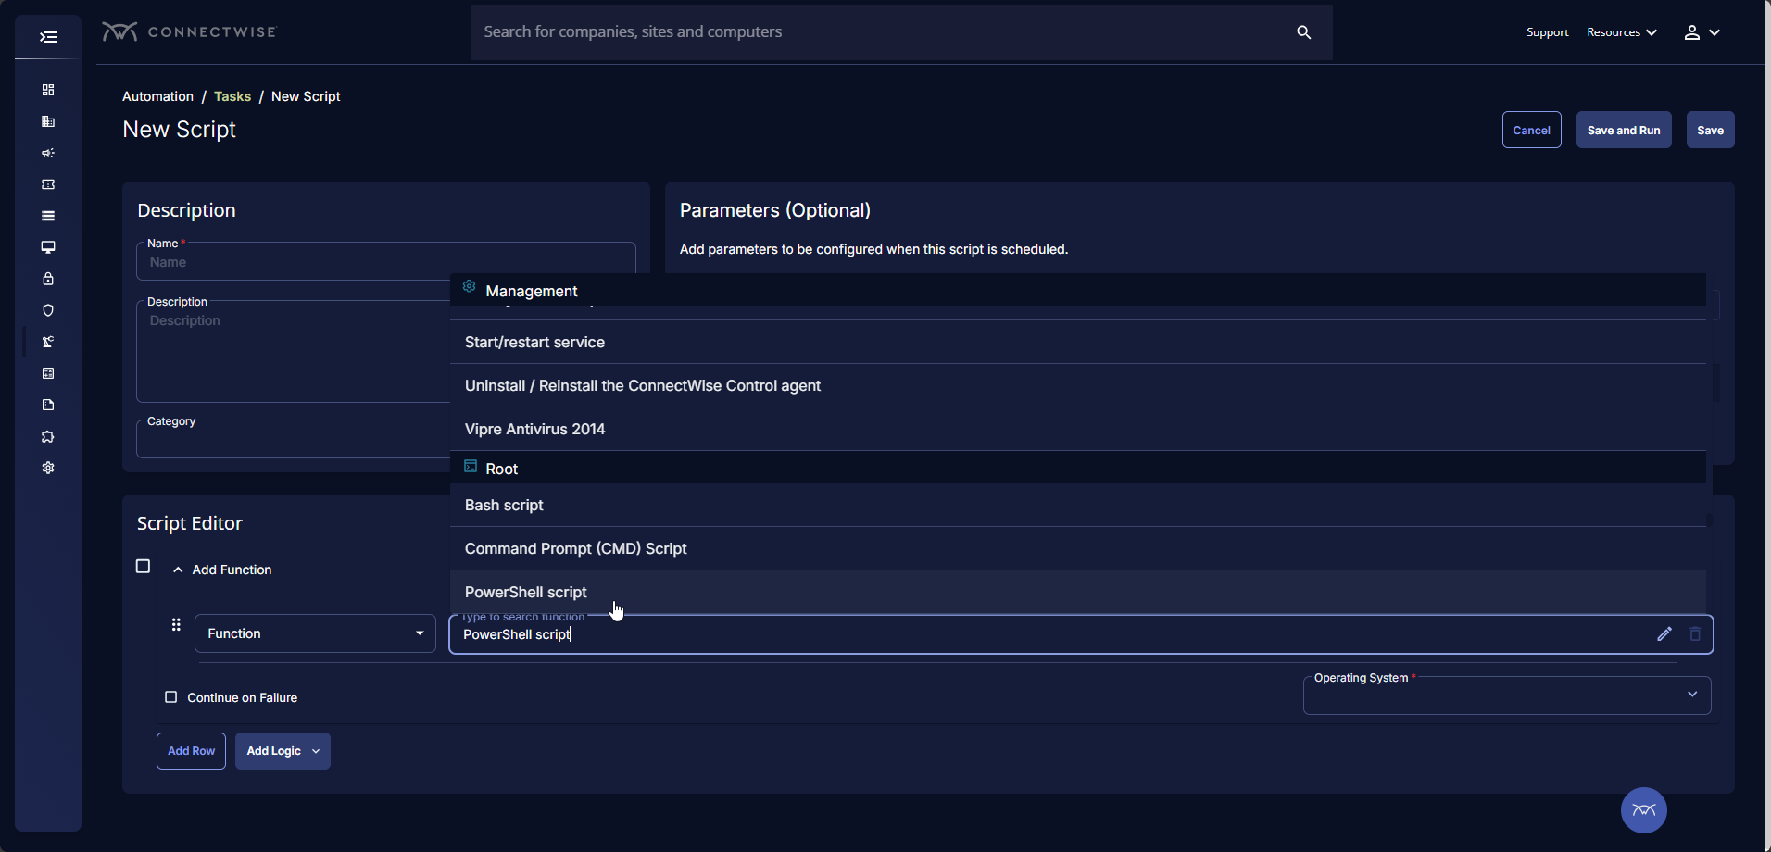Click the shield icon in sidebar
This screenshot has width=1771, height=852.
tap(48, 310)
